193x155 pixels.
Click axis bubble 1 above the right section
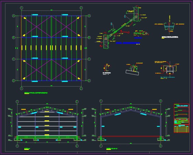(x=101, y=101)
